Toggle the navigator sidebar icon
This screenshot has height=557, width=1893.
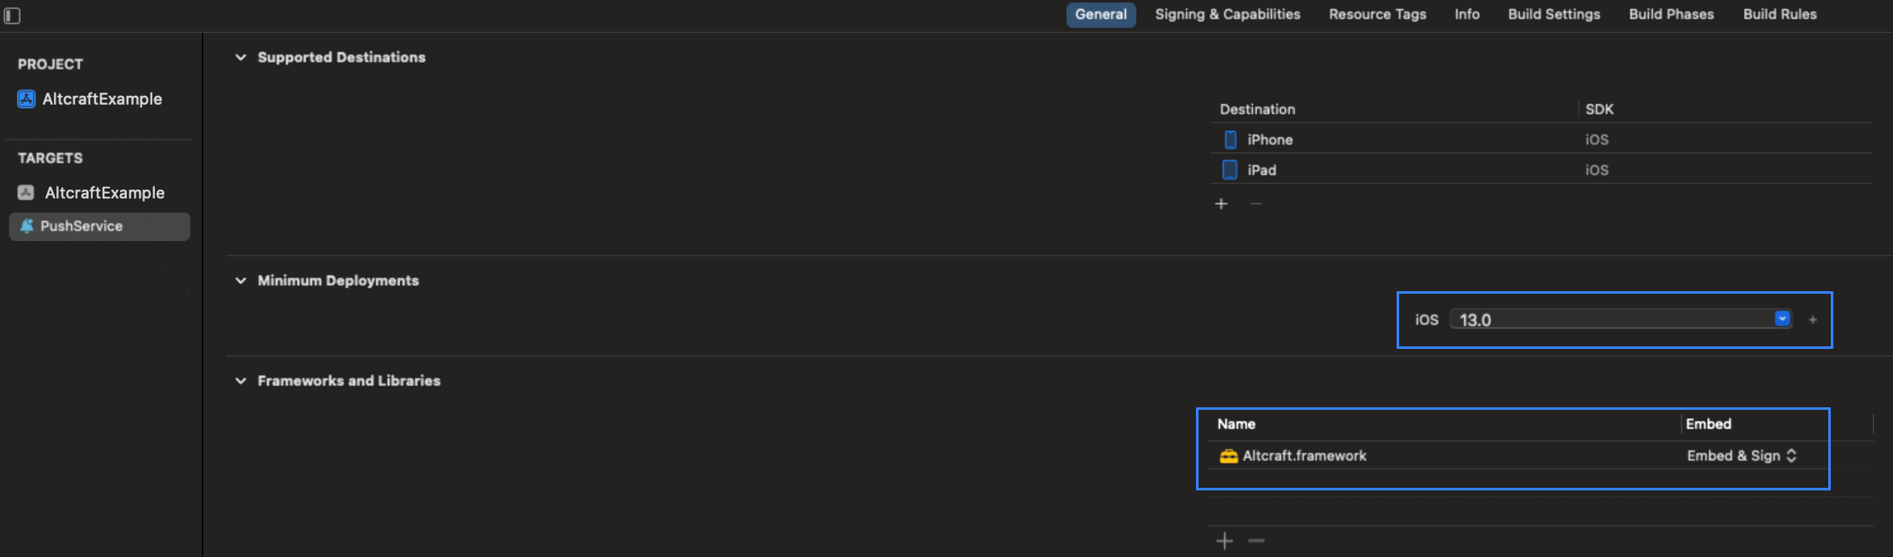pos(12,15)
